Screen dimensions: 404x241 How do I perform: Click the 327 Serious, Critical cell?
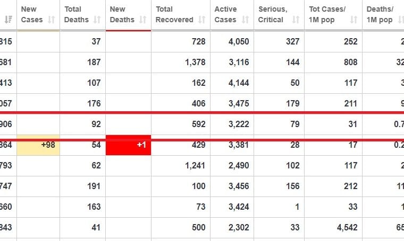[279, 41]
